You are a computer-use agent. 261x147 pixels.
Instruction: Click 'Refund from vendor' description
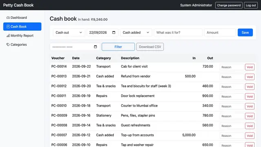(135, 76)
